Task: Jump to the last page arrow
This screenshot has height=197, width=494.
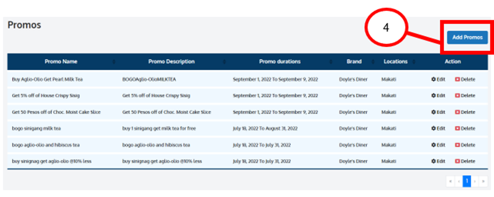Action: 483,181
